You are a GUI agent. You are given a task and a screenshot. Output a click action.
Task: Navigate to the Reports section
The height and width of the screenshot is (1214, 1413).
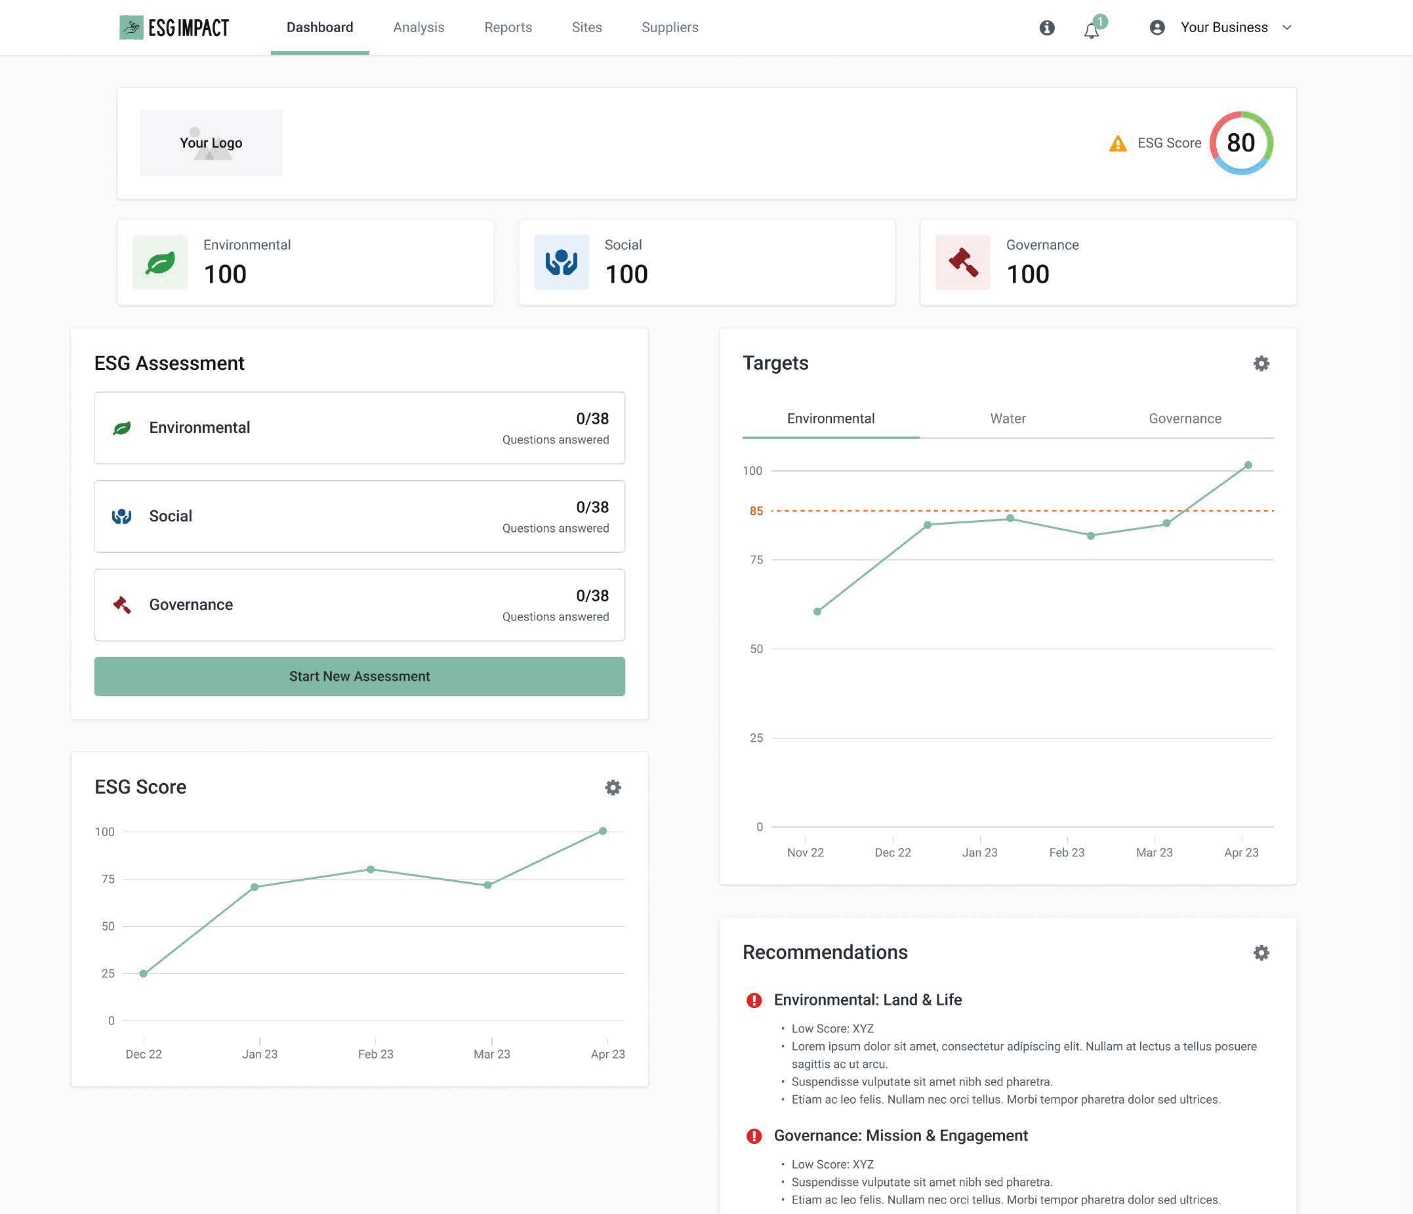pos(507,28)
